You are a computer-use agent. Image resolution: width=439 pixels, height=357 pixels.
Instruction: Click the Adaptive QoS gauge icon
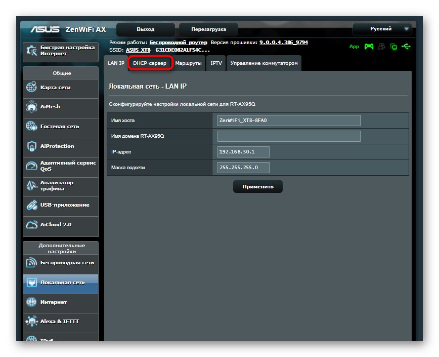pyautogui.click(x=31, y=166)
